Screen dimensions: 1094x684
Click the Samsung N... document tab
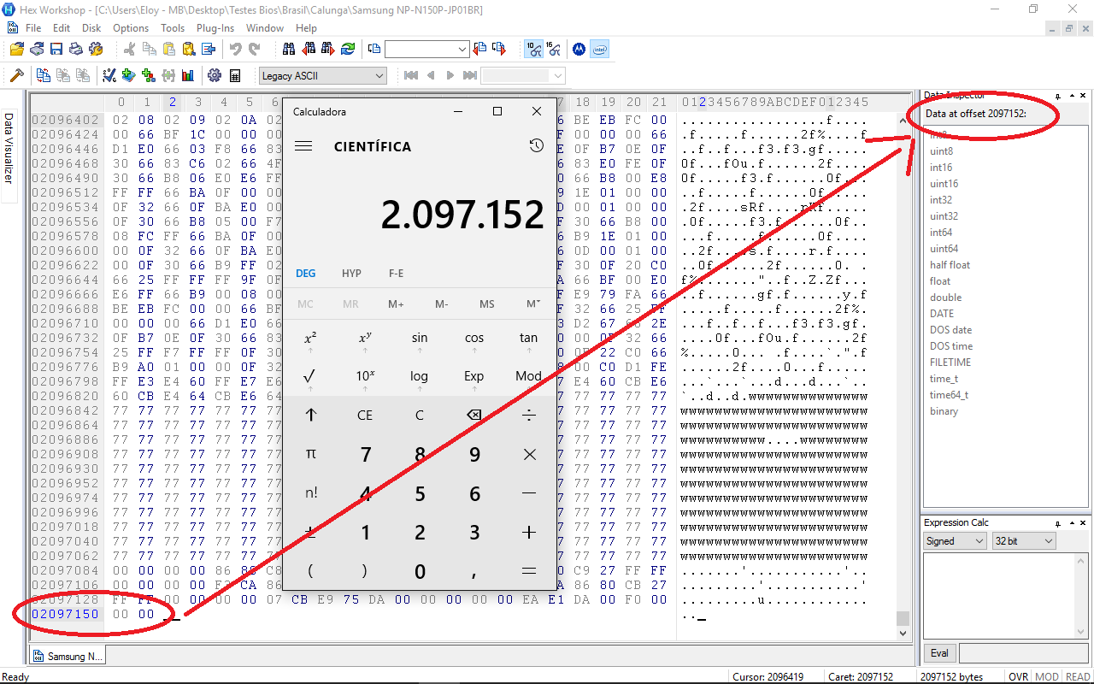click(x=68, y=657)
